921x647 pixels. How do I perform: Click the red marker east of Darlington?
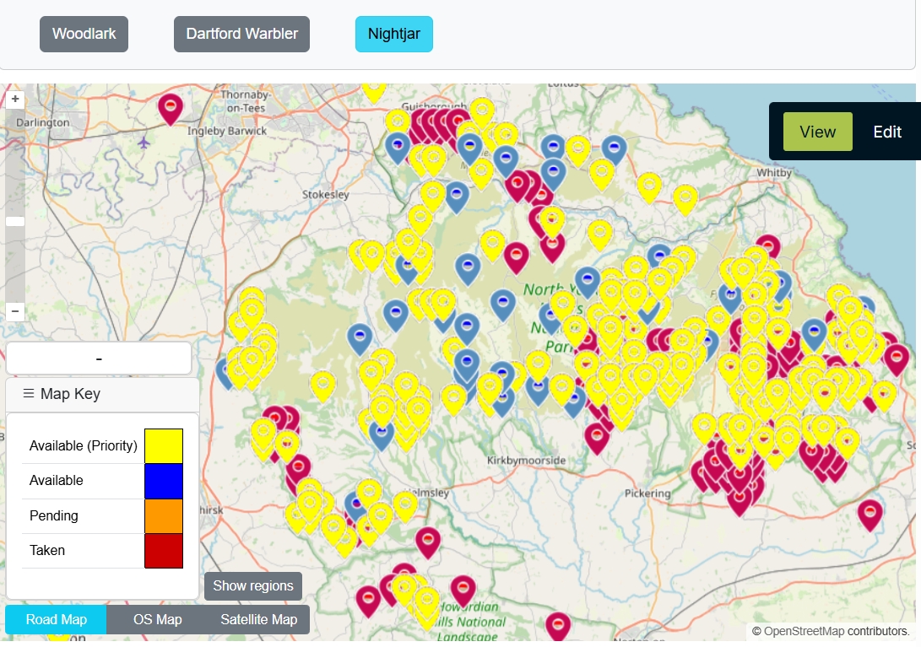pos(171,108)
